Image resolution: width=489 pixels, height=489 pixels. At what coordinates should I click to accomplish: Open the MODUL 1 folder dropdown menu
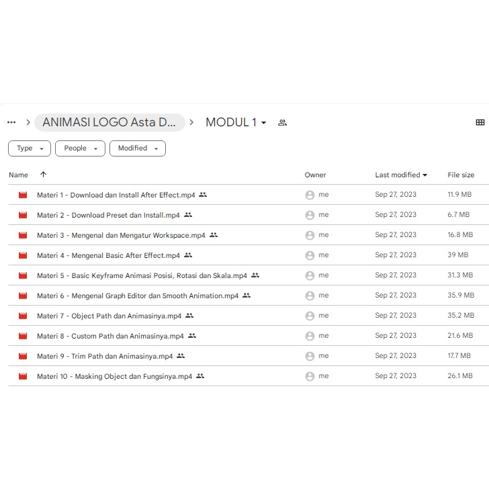263,123
